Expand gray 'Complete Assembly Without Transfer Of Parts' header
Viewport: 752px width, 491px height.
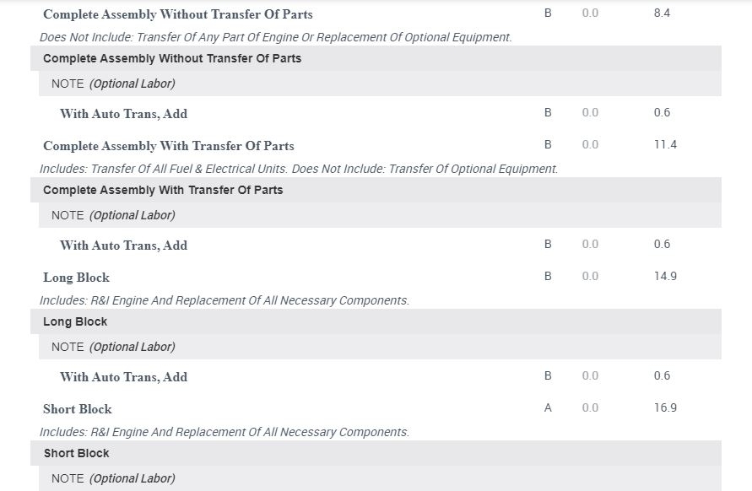pos(172,58)
